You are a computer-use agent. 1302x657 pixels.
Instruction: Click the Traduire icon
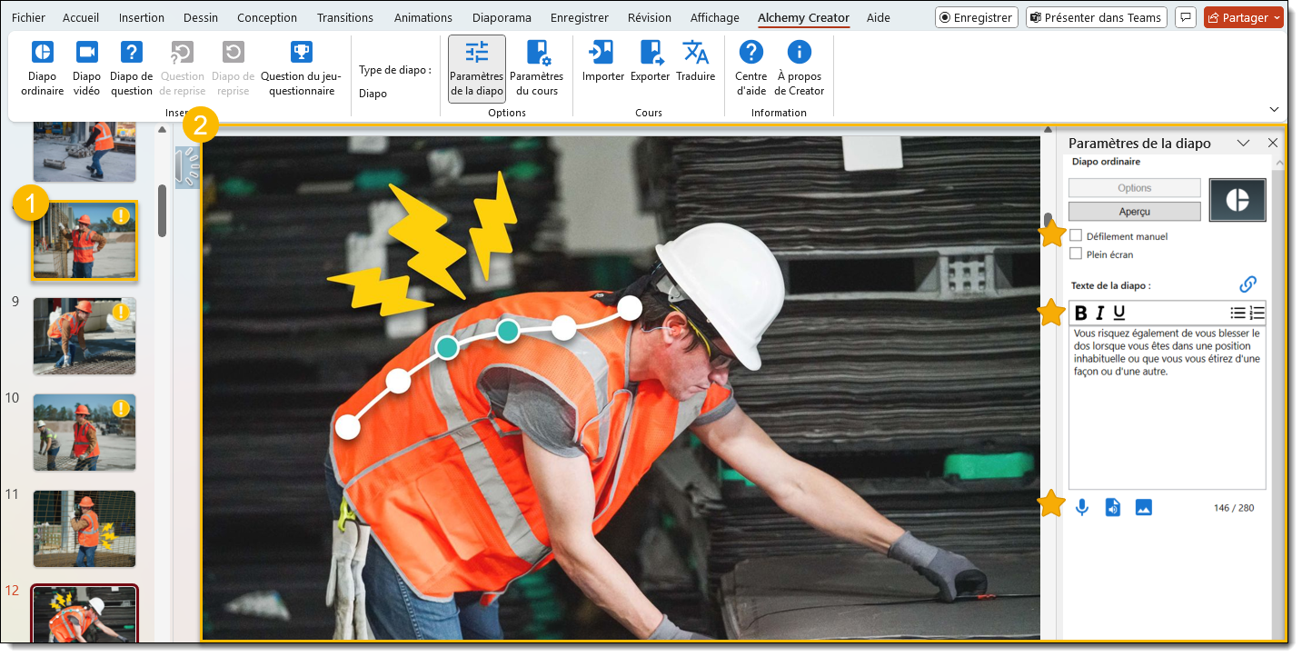[x=695, y=64]
